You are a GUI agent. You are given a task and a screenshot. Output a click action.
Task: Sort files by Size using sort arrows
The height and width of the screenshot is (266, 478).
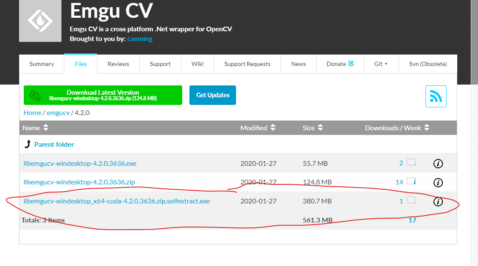click(320, 128)
